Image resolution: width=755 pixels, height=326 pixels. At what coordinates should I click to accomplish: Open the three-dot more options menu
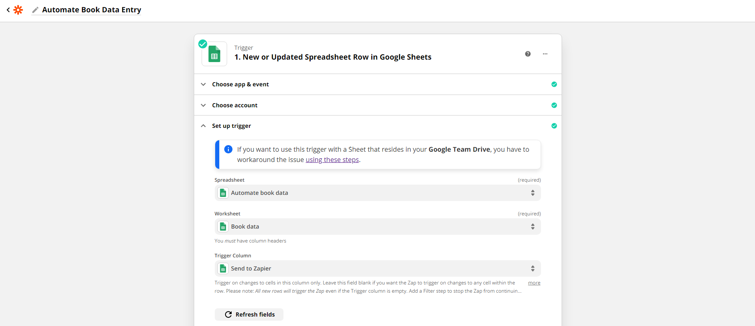pos(545,54)
